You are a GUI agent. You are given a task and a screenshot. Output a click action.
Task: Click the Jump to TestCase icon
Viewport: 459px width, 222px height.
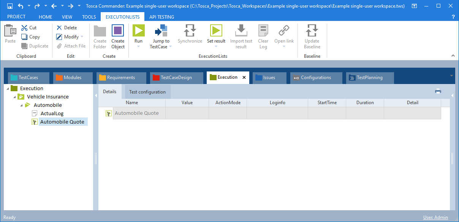point(161,31)
